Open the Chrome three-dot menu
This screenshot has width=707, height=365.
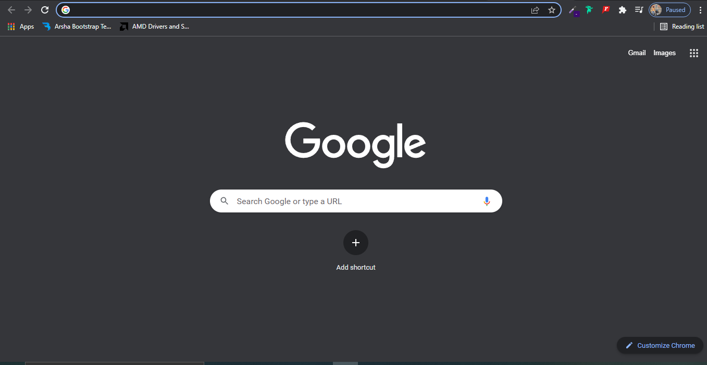[700, 10]
